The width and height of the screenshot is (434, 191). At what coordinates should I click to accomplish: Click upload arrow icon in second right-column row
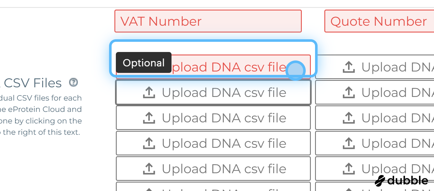pyautogui.click(x=349, y=92)
